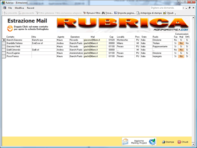197x148 pixels.
Task: Click contact name Rossi Franco
Action: tap(13, 56)
